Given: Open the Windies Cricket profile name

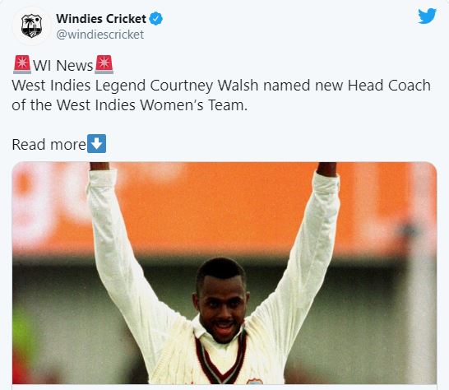Looking at the screenshot, I should pyautogui.click(x=101, y=19).
